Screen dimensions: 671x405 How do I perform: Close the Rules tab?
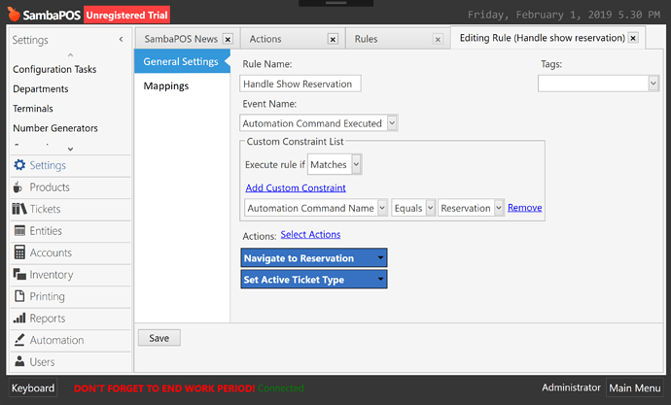[438, 39]
